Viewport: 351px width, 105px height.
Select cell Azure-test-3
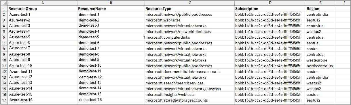tap(43, 26)
